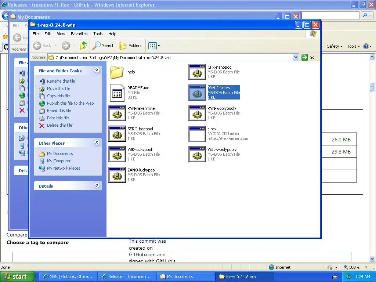Switch to Releases trexminer taskbar item
The image size is (376, 282).
127,276
